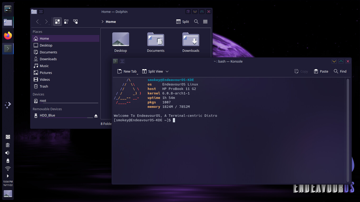
Task: Select Documents in Places sidebar
Action: pos(66,52)
